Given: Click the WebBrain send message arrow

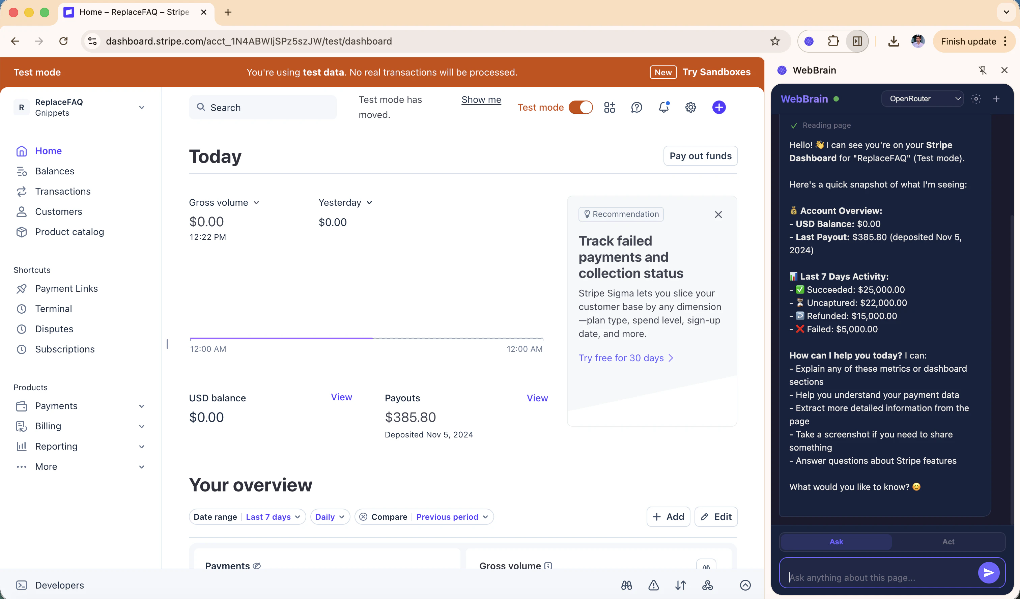Looking at the screenshot, I should click(988, 572).
